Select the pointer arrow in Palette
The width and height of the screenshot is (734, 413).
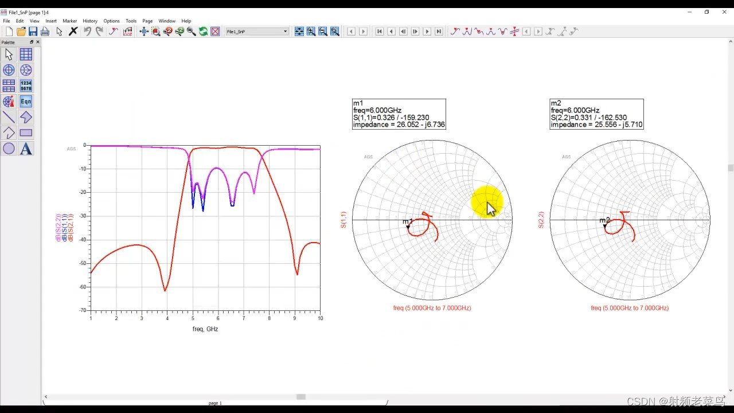pyautogui.click(x=9, y=54)
